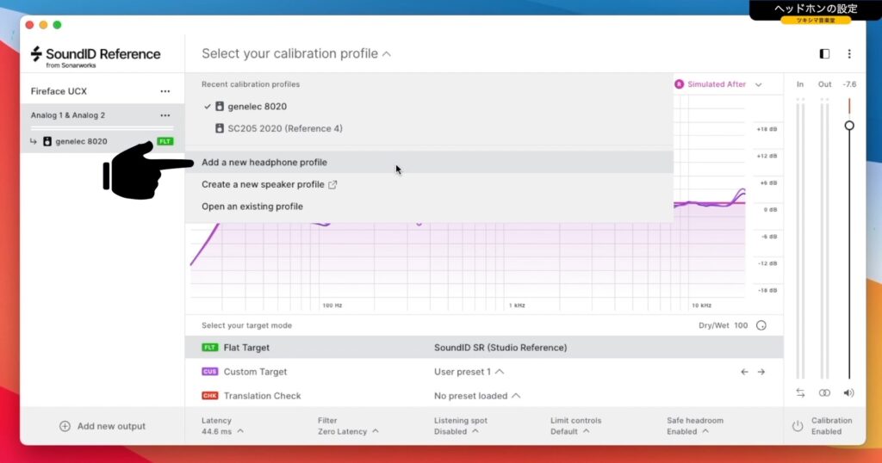Toggle calibration power button
The image size is (882, 463).
tap(797, 426)
